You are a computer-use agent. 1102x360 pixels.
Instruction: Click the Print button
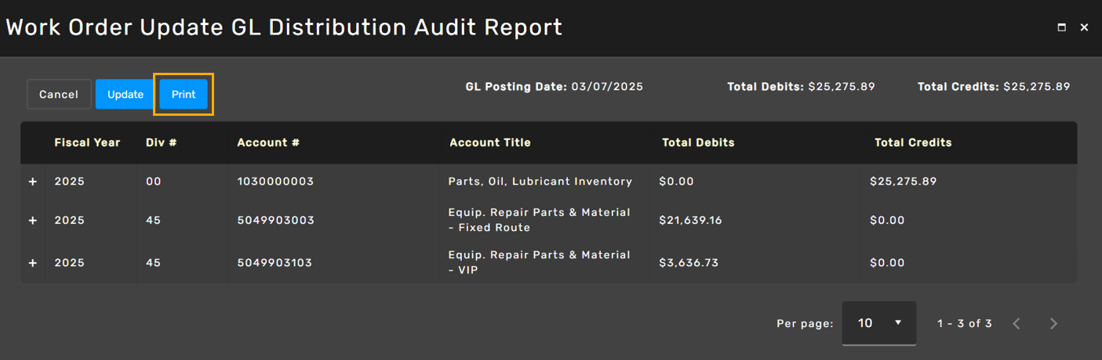(184, 94)
